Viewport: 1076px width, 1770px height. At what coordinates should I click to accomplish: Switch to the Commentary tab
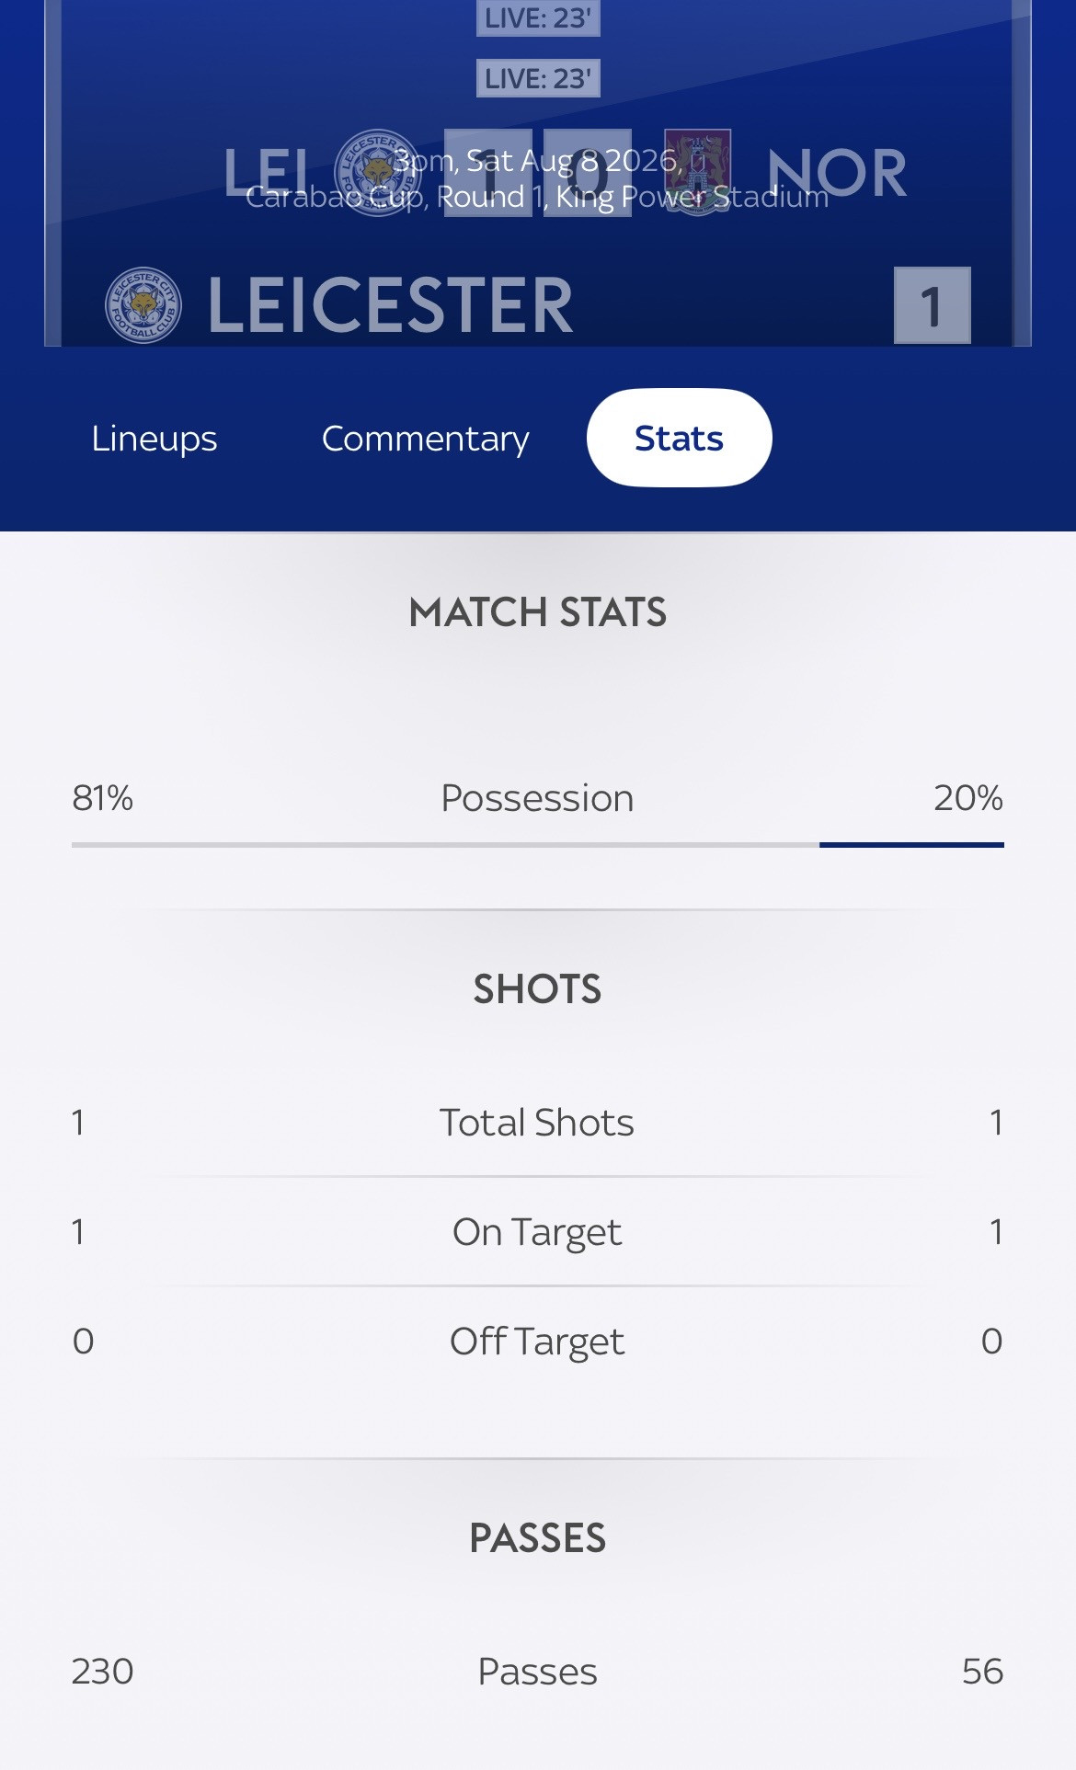pyautogui.click(x=425, y=439)
